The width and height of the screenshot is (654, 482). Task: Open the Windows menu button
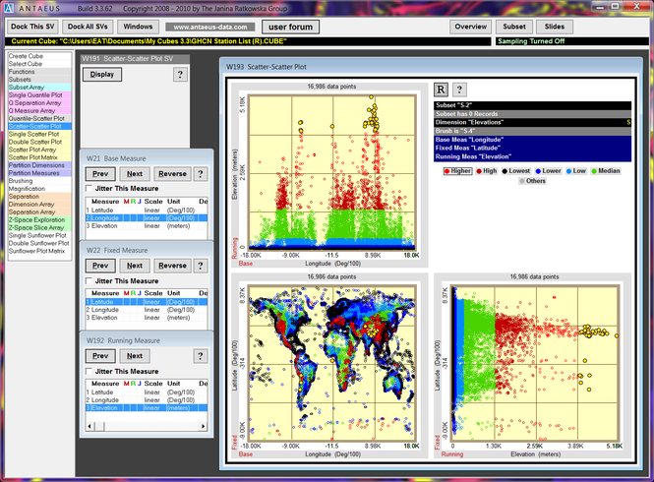139,27
